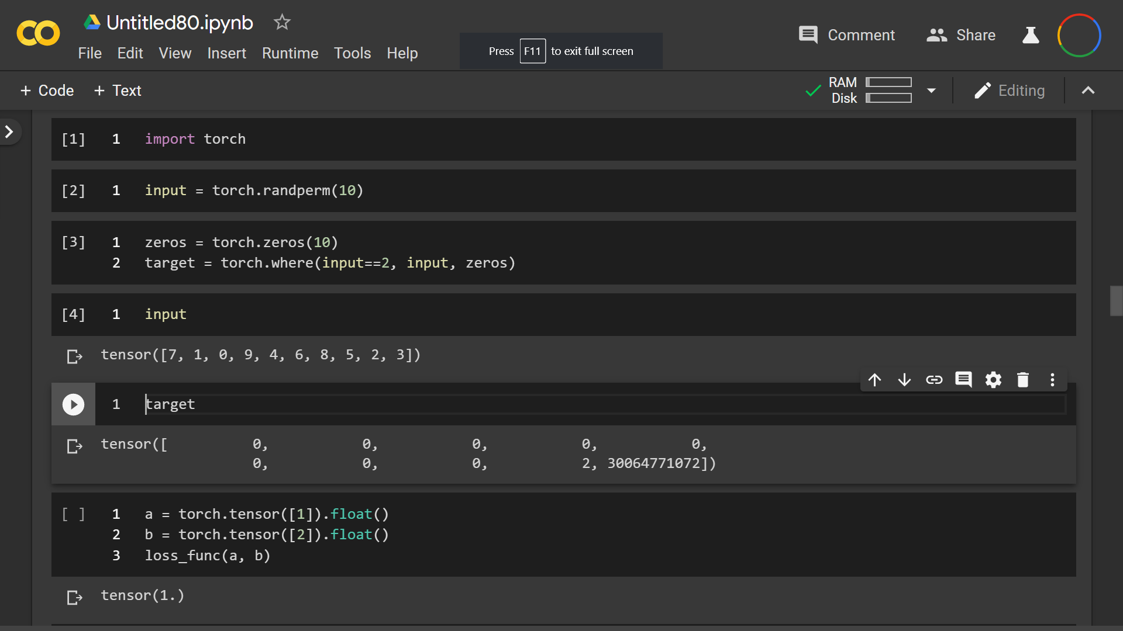
Task: Switch Editing mode button
Action: coord(1010,91)
